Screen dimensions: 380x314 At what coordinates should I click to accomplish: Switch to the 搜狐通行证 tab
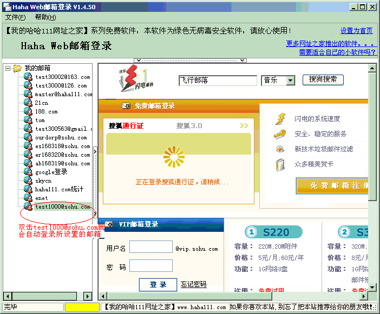(x=126, y=126)
